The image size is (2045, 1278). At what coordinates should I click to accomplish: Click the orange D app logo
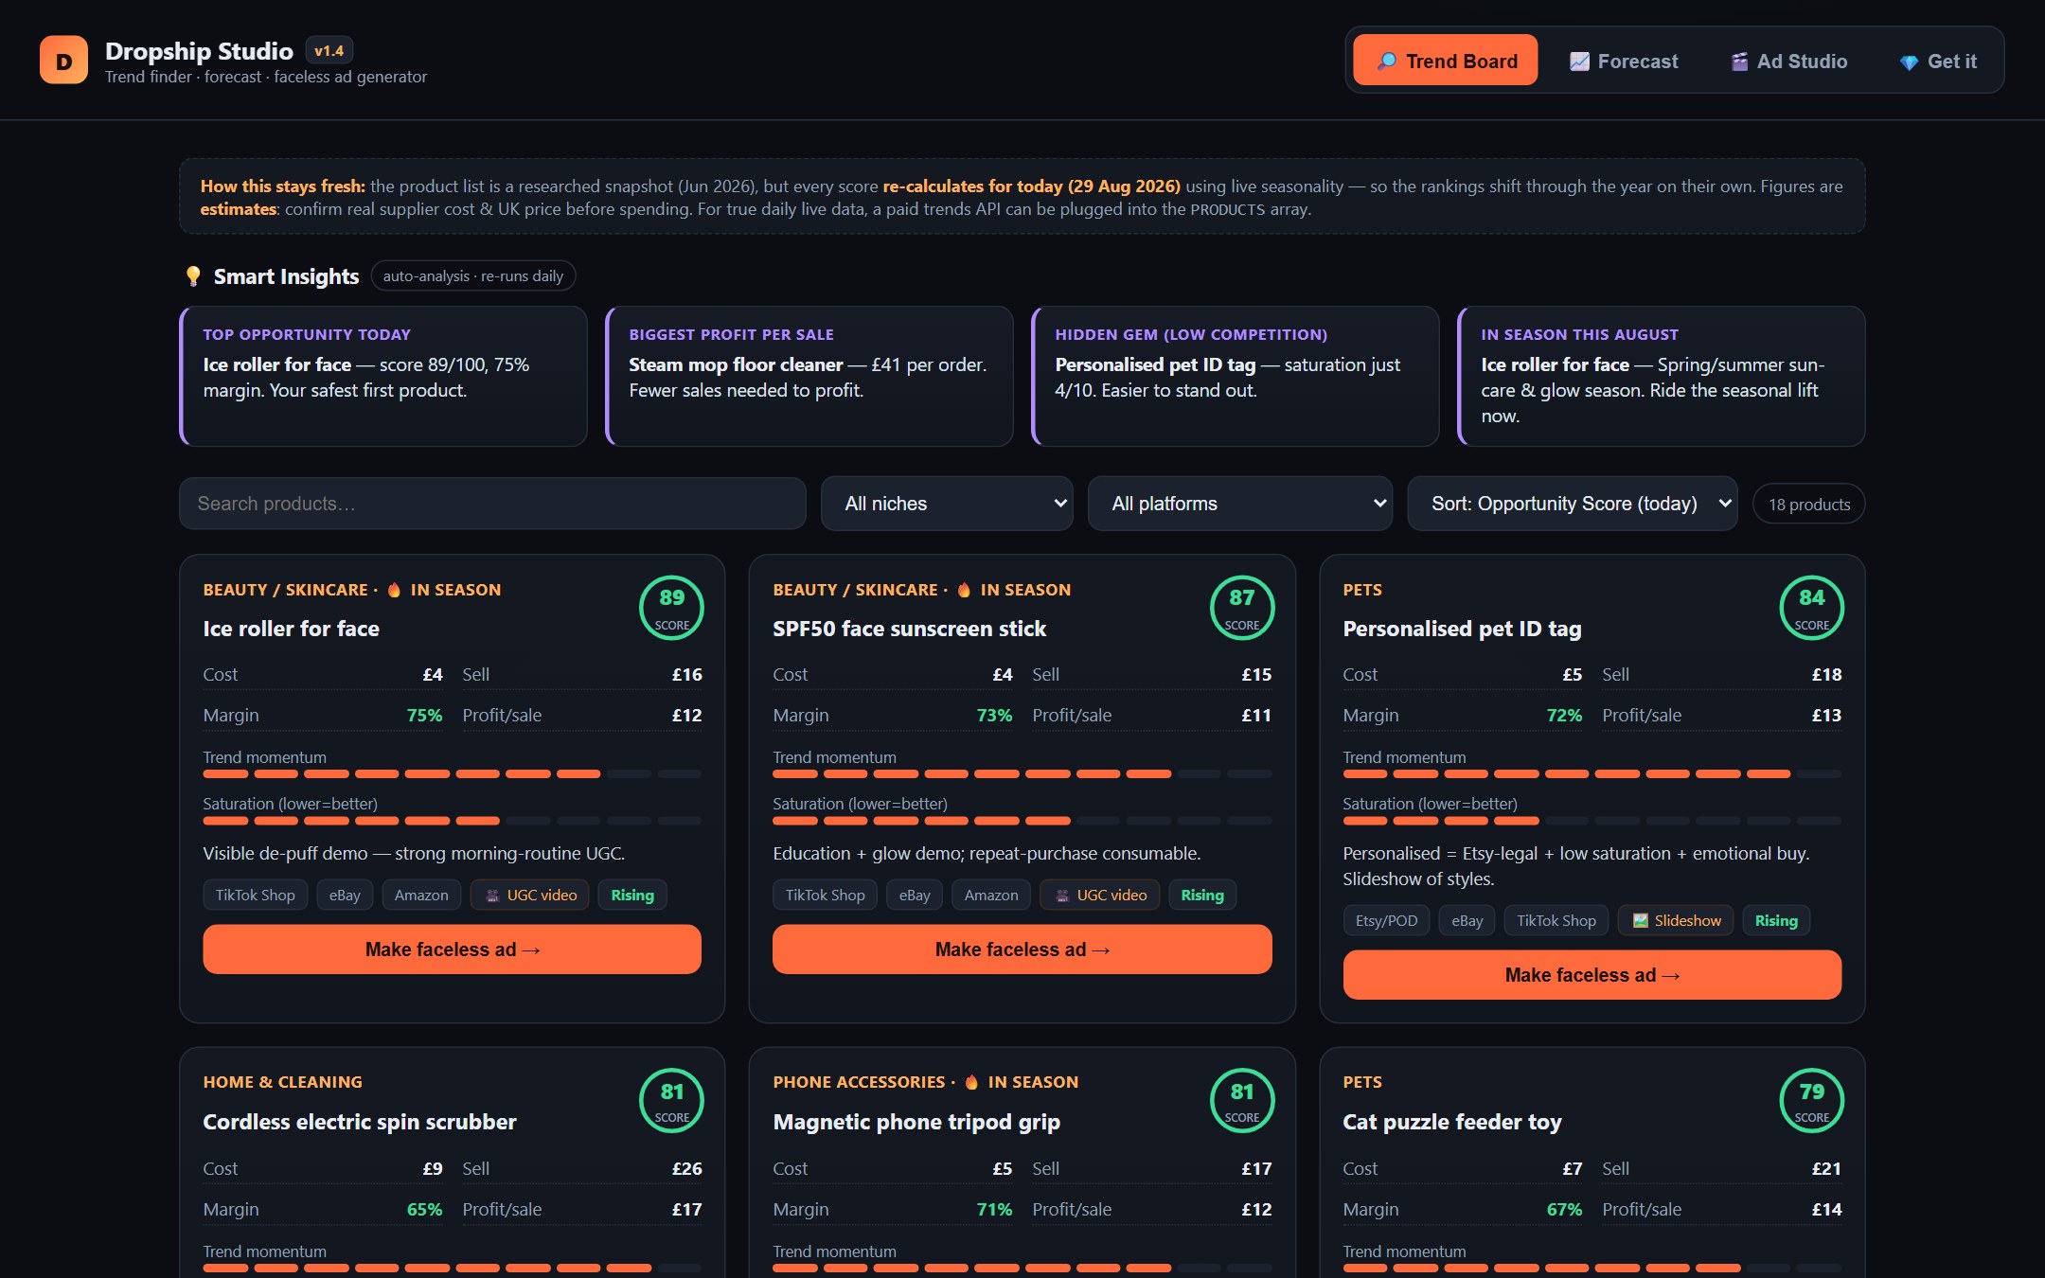point(63,61)
